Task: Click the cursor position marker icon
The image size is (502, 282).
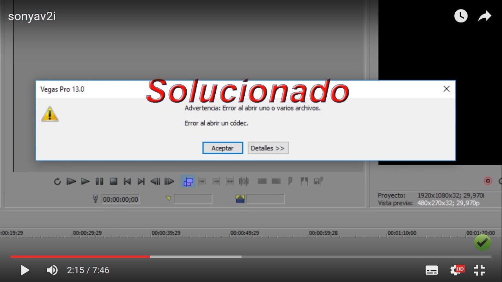Action: pyautogui.click(x=95, y=199)
